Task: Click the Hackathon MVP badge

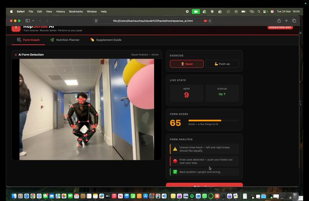Action: click(x=280, y=27)
